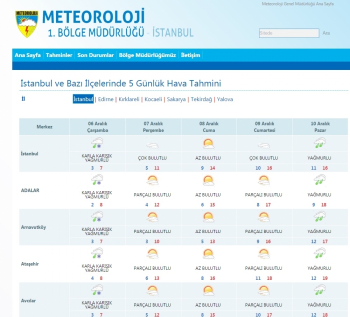Click ADALAR 10 Aralık rain icon

(x=320, y=180)
